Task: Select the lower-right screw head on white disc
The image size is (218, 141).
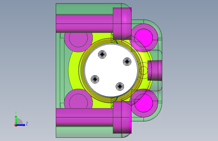Action: coord(120,87)
